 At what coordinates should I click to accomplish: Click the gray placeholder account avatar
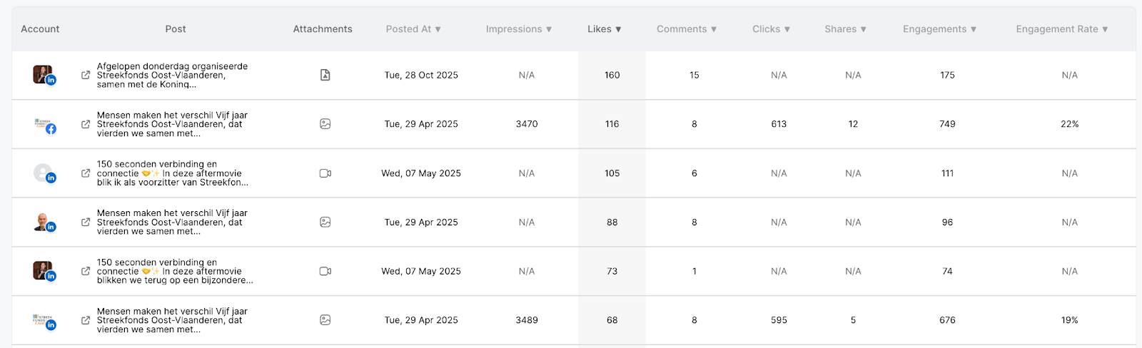pos(44,173)
